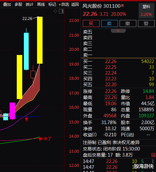
Task: Add stock via +自选 button
Action: point(63,5)
